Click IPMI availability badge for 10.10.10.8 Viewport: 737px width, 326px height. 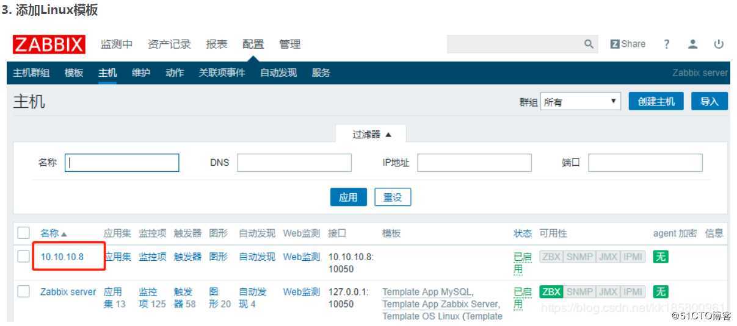(633, 257)
